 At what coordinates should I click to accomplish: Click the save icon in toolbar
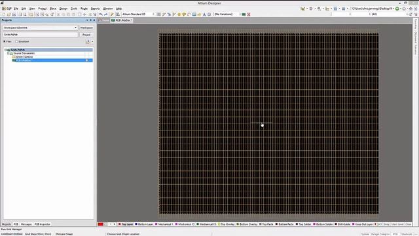point(14,14)
